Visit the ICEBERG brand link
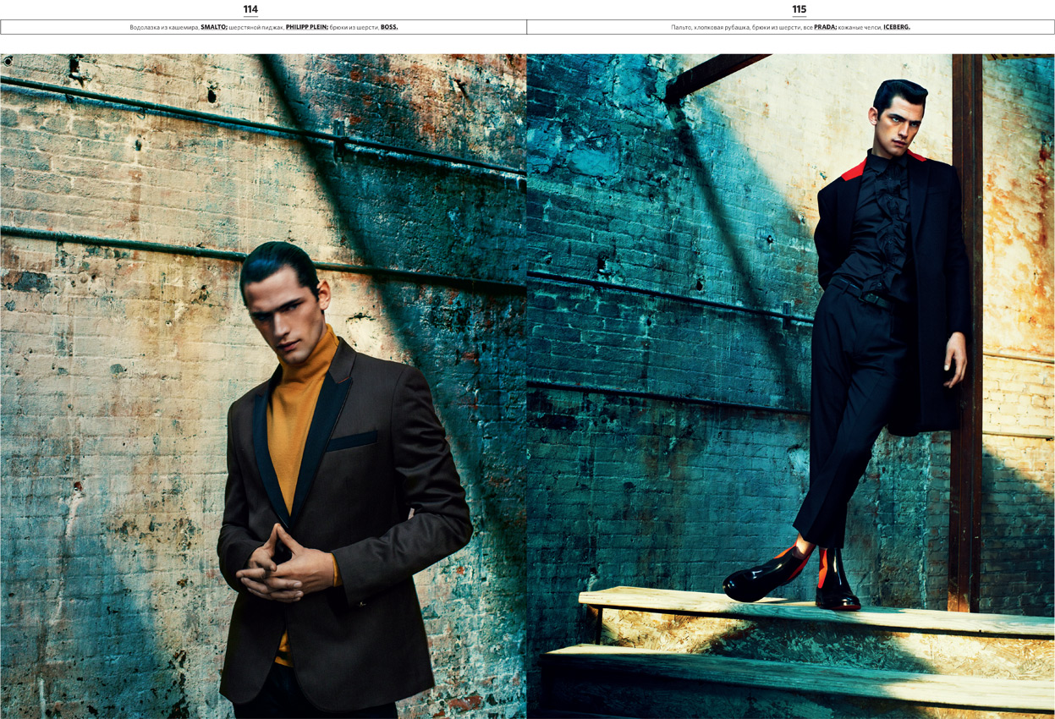1055x719 pixels. (x=897, y=27)
